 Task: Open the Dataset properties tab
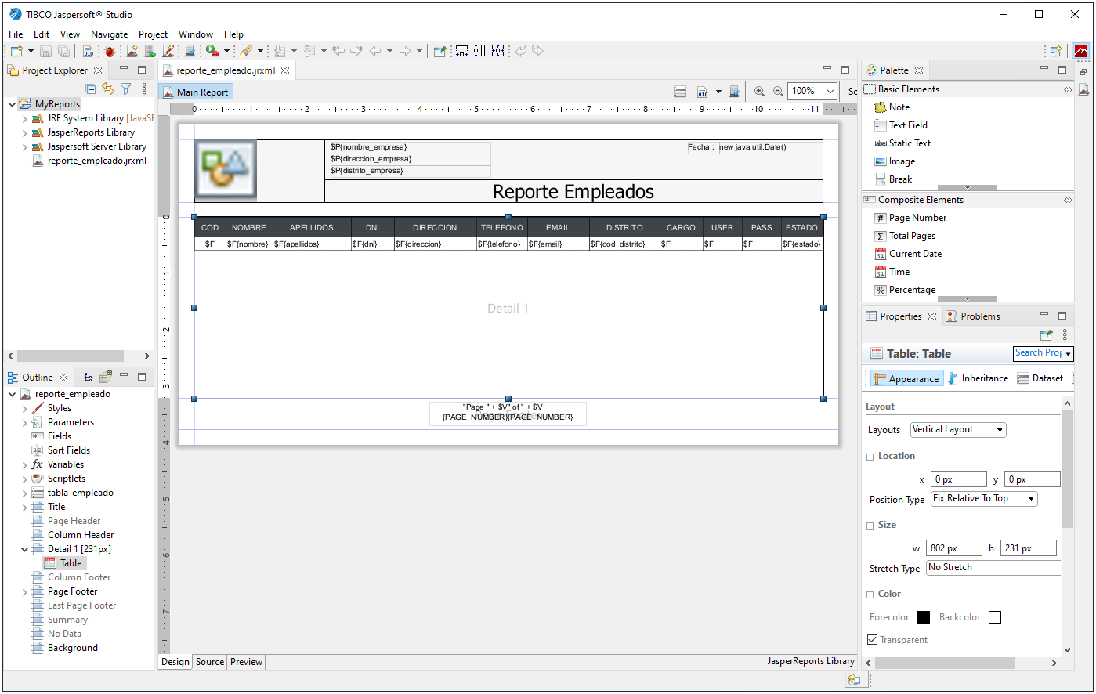click(x=1040, y=378)
